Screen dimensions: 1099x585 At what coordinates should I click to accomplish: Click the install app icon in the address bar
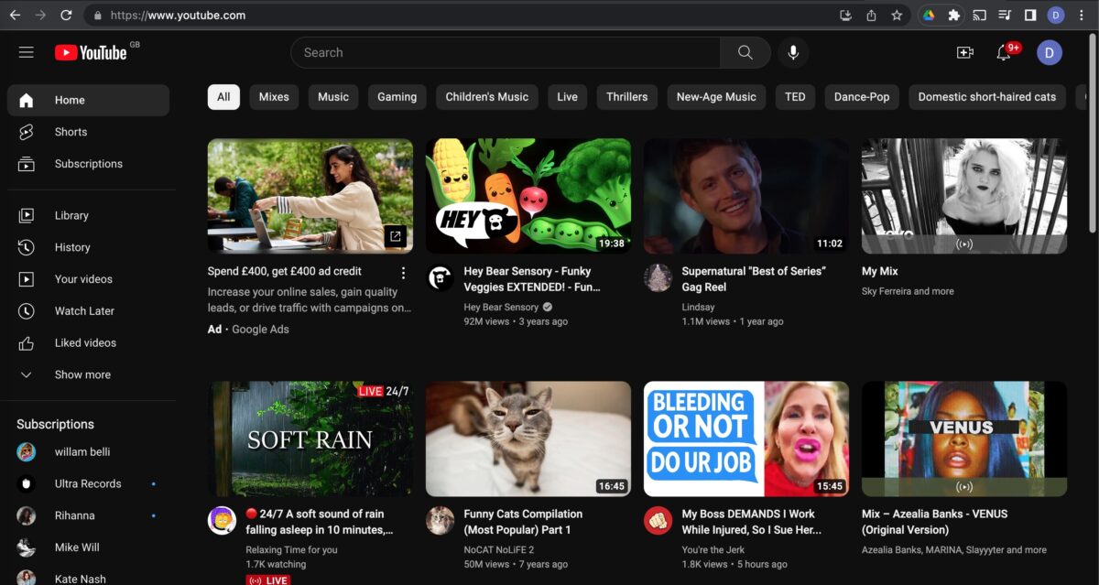coord(845,15)
